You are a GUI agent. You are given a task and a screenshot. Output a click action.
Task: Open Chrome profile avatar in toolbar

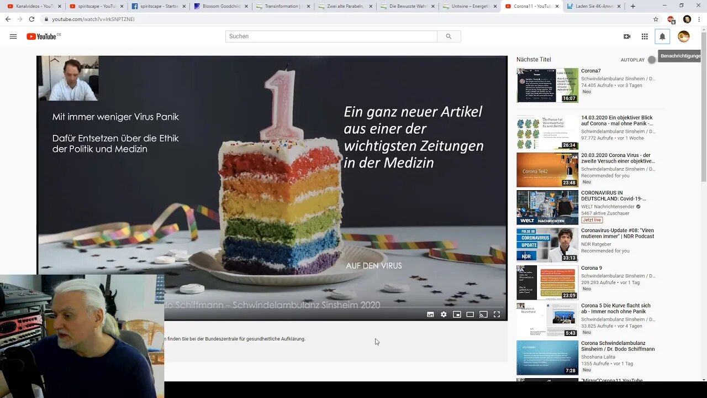pos(687,19)
